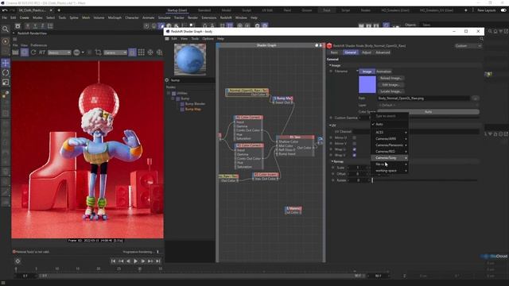Click the clapperboard render icon in RenderView

[x=15, y=52]
